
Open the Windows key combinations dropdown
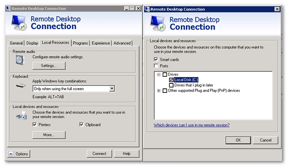tap(112, 89)
